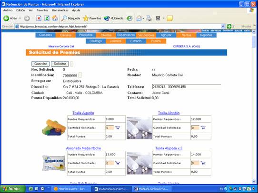
Task: Switch to the Premios sub-tab
Action: pyautogui.click(x=116, y=41)
